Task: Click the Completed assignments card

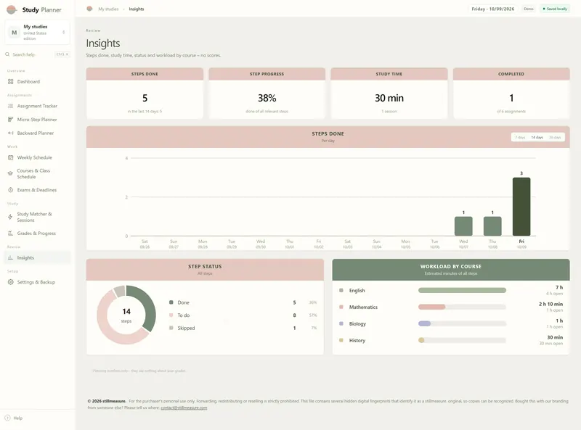Action: click(x=511, y=94)
